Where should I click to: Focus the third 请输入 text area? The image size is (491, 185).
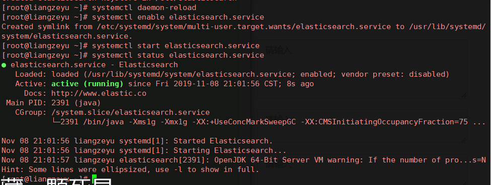pos(362,169)
